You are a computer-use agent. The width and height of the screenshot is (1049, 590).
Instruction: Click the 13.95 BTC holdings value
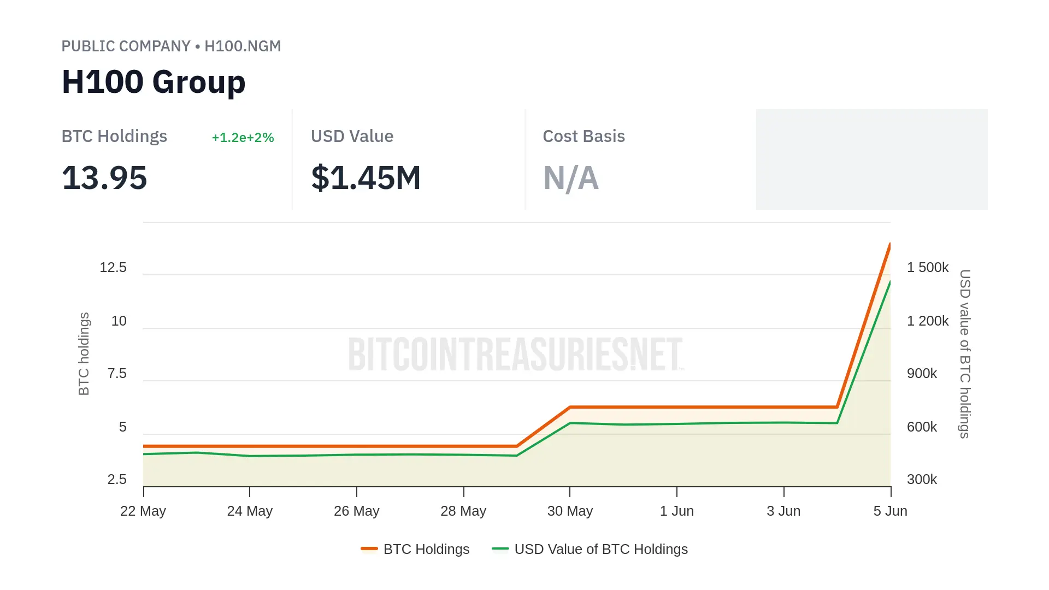click(104, 178)
